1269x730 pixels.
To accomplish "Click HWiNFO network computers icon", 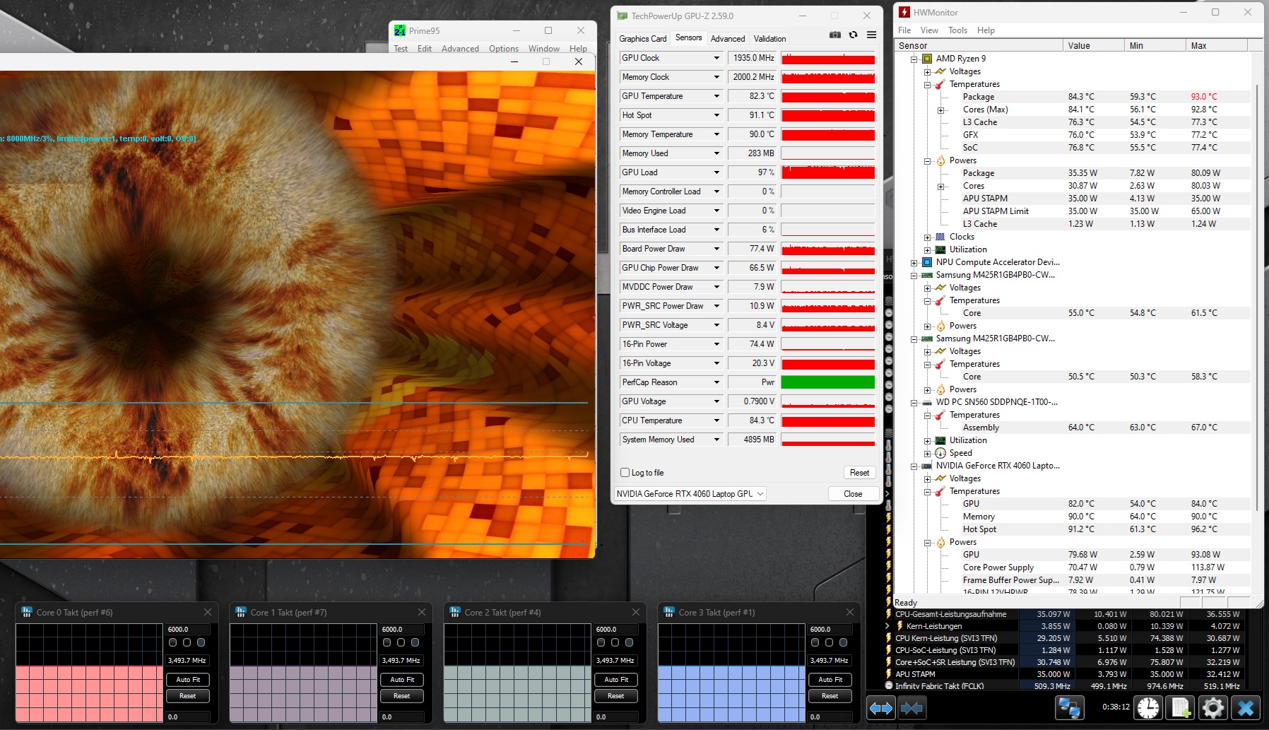I will coord(1069,707).
